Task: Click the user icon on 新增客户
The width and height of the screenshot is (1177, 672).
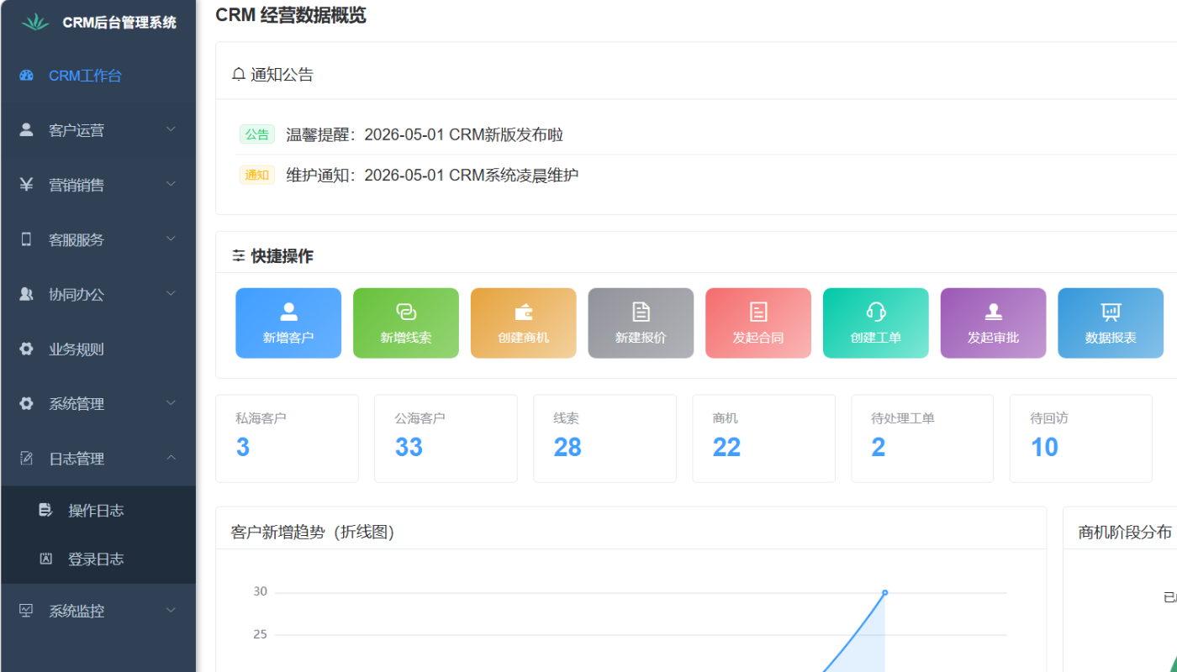Action: [x=288, y=312]
